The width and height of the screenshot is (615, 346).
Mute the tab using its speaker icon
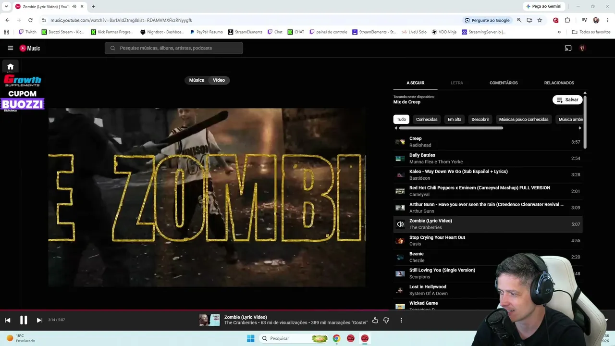[74, 7]
